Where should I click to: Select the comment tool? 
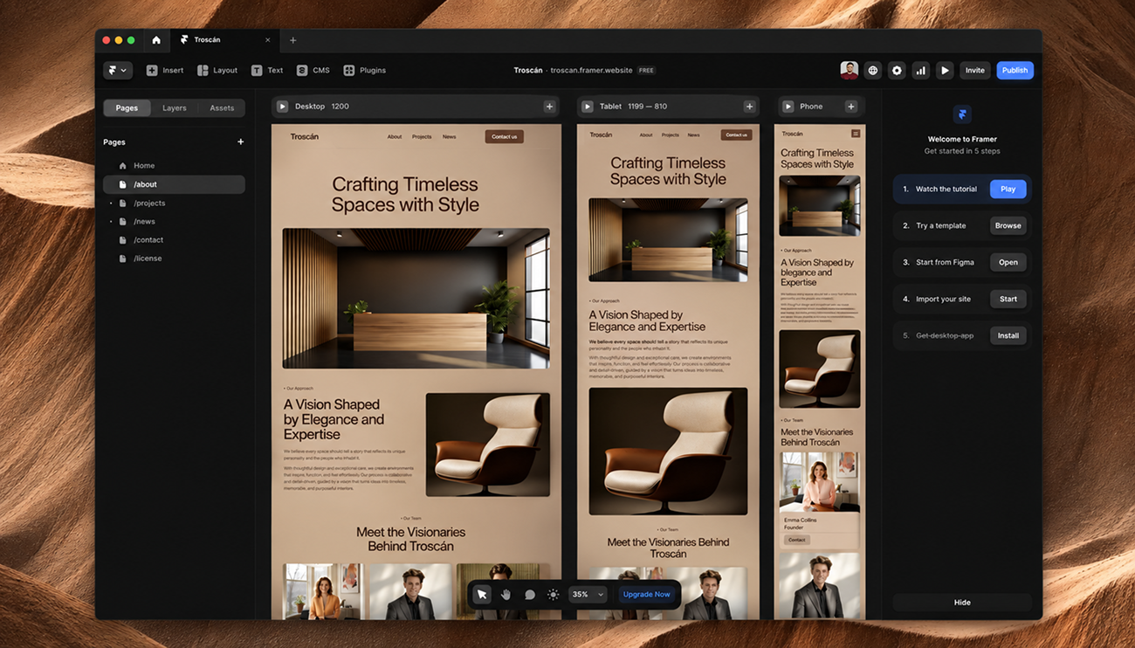(x=530, y=595)
